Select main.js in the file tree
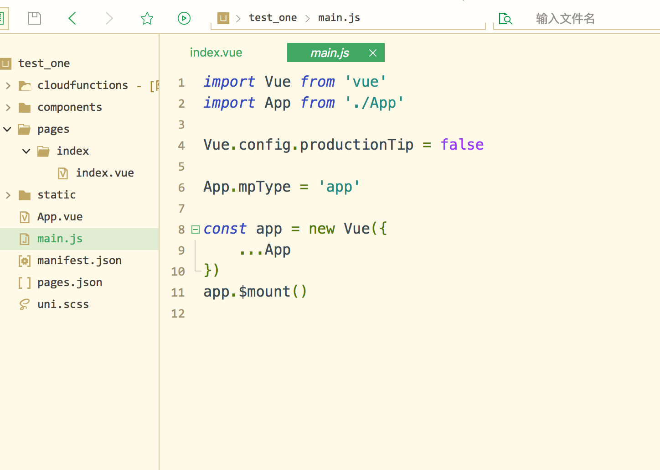Screen dimensions: 660x470 pyautogui.click(x=60, y=239)
